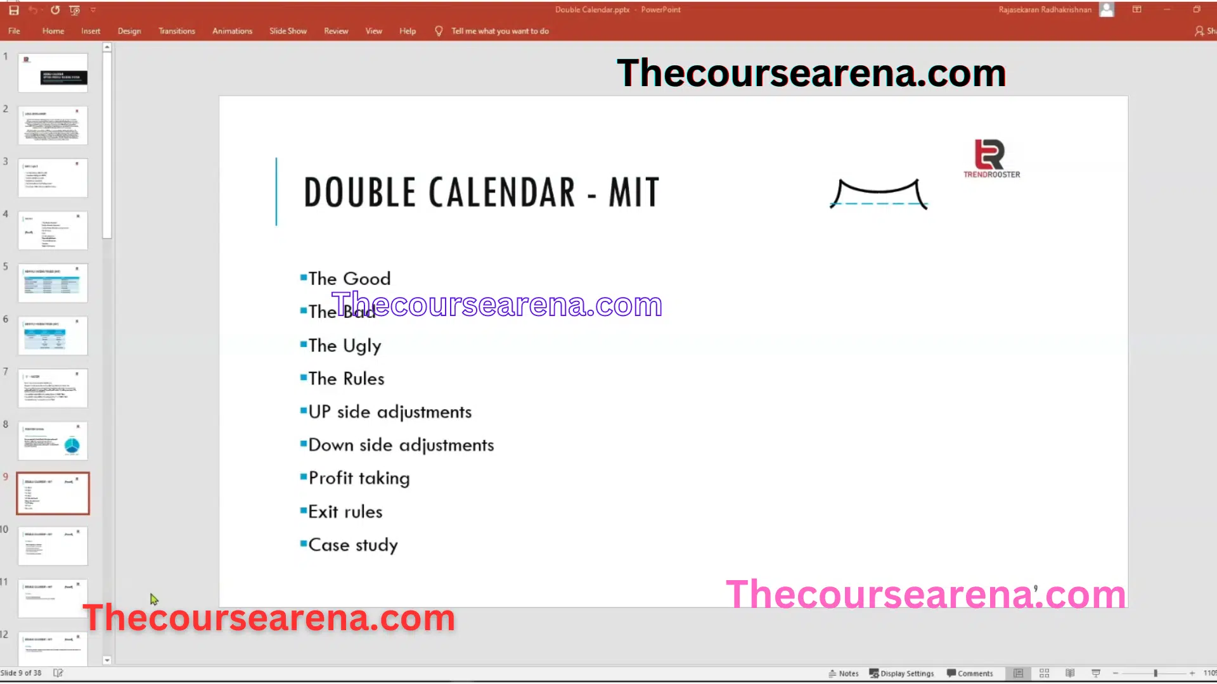Open the Transitions menu
This screenshot has height=684, width=1217.
176,31
